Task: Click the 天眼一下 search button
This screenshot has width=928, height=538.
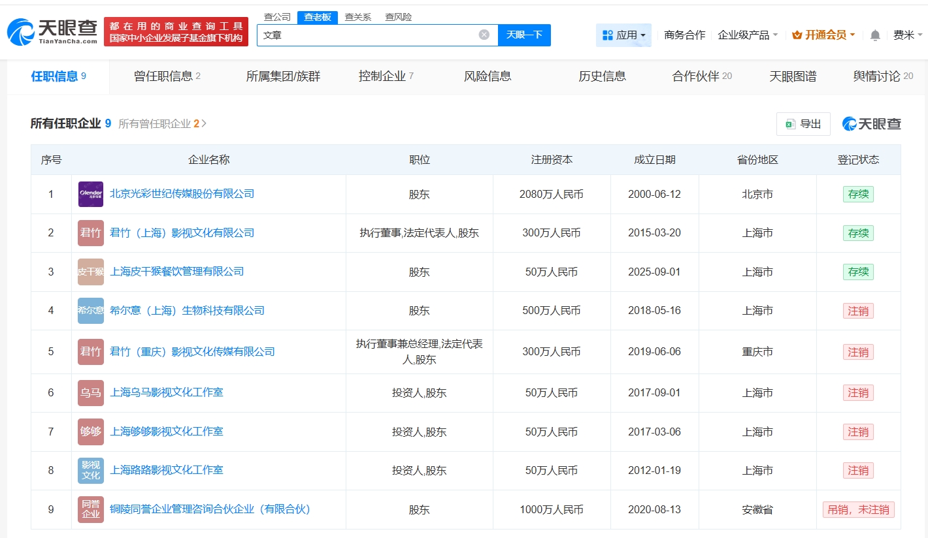Action: pos(524,35)
